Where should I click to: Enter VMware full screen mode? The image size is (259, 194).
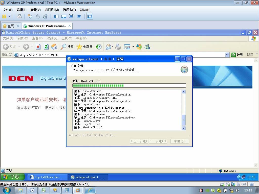click(x=71, y=16)
